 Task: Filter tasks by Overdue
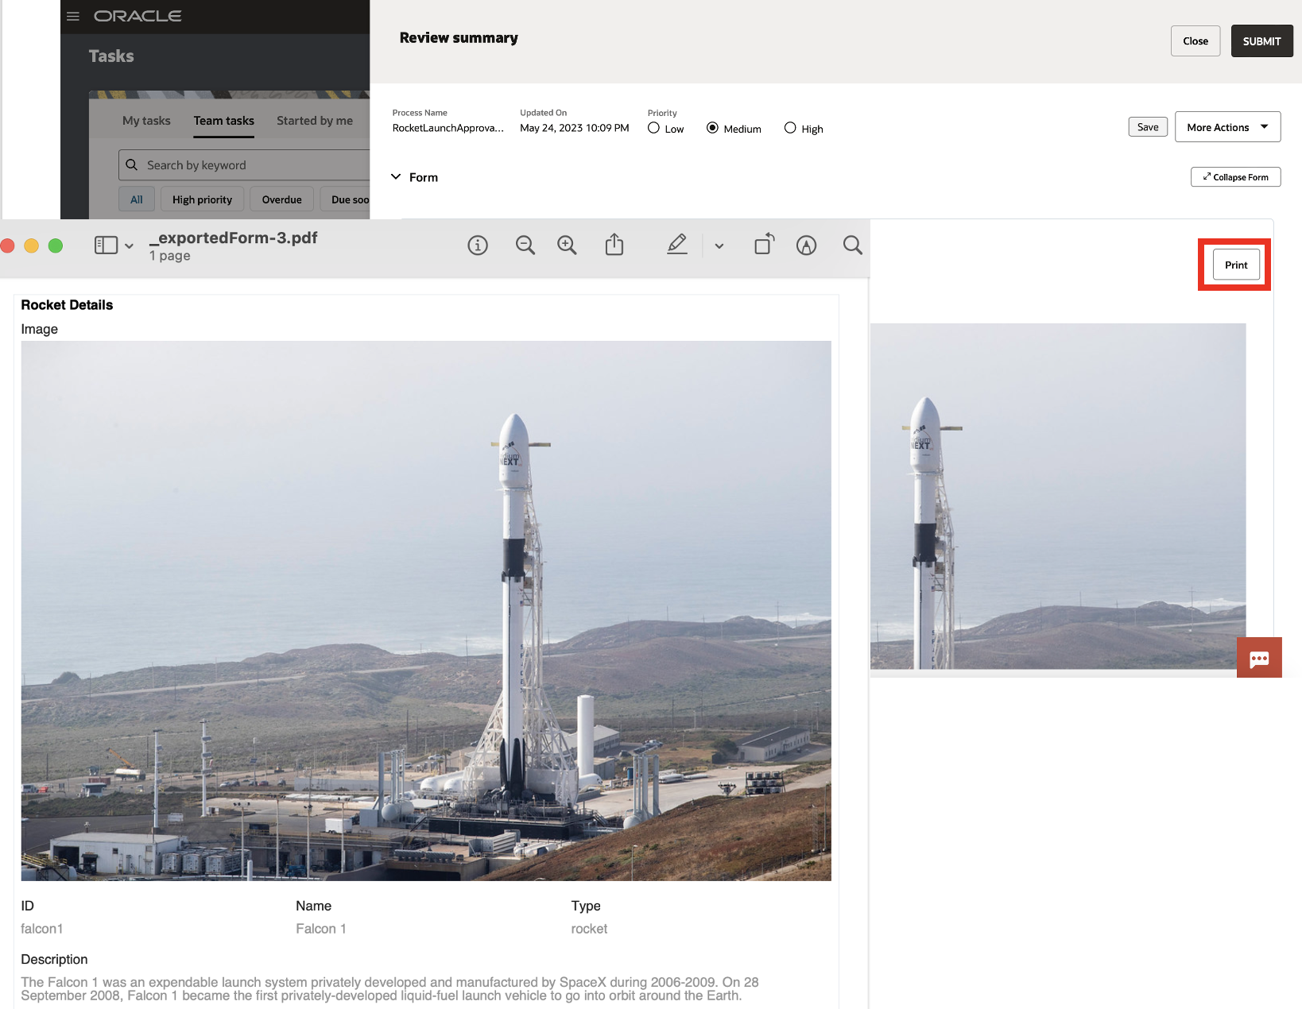point(282,199)
